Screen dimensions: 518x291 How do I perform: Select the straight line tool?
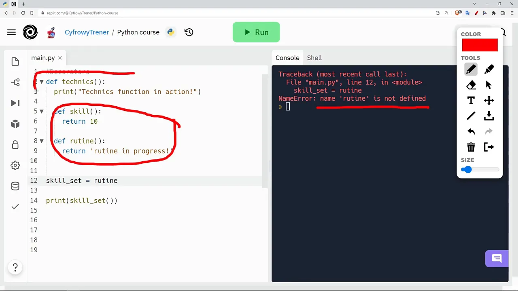click(x=471, y=116)
